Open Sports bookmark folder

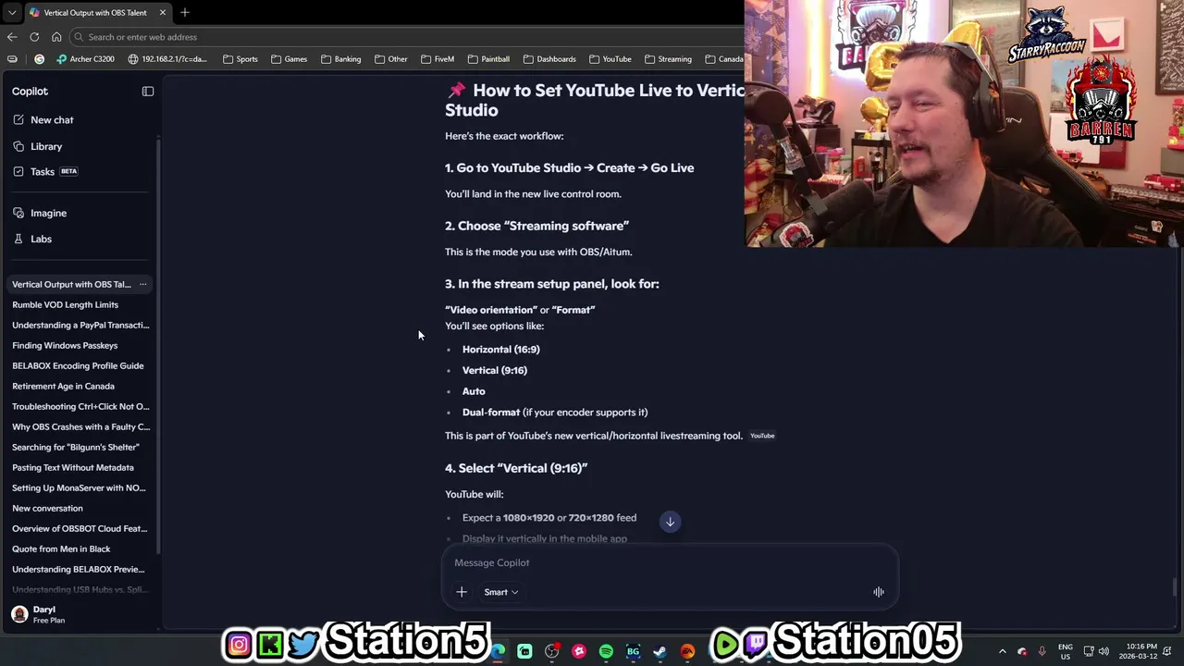[x=240, y=59]
